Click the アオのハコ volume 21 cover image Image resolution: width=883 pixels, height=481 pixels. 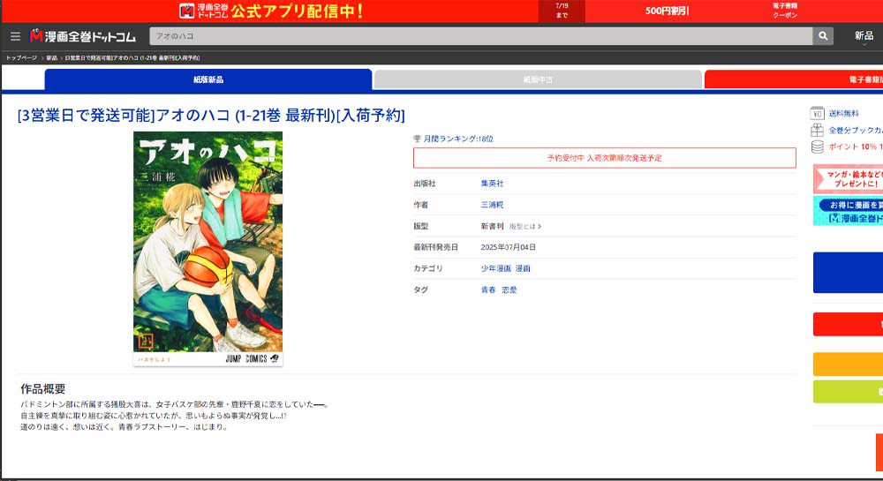pos(208,249)
